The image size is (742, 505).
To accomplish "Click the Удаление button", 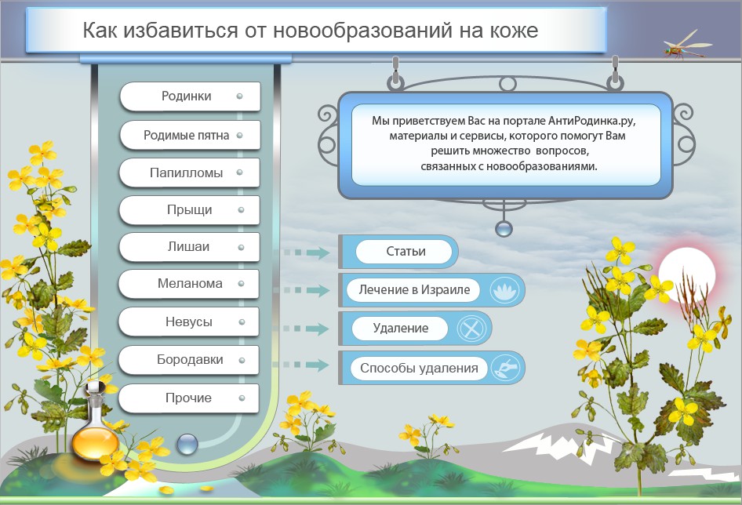I will tap(400, 328).
